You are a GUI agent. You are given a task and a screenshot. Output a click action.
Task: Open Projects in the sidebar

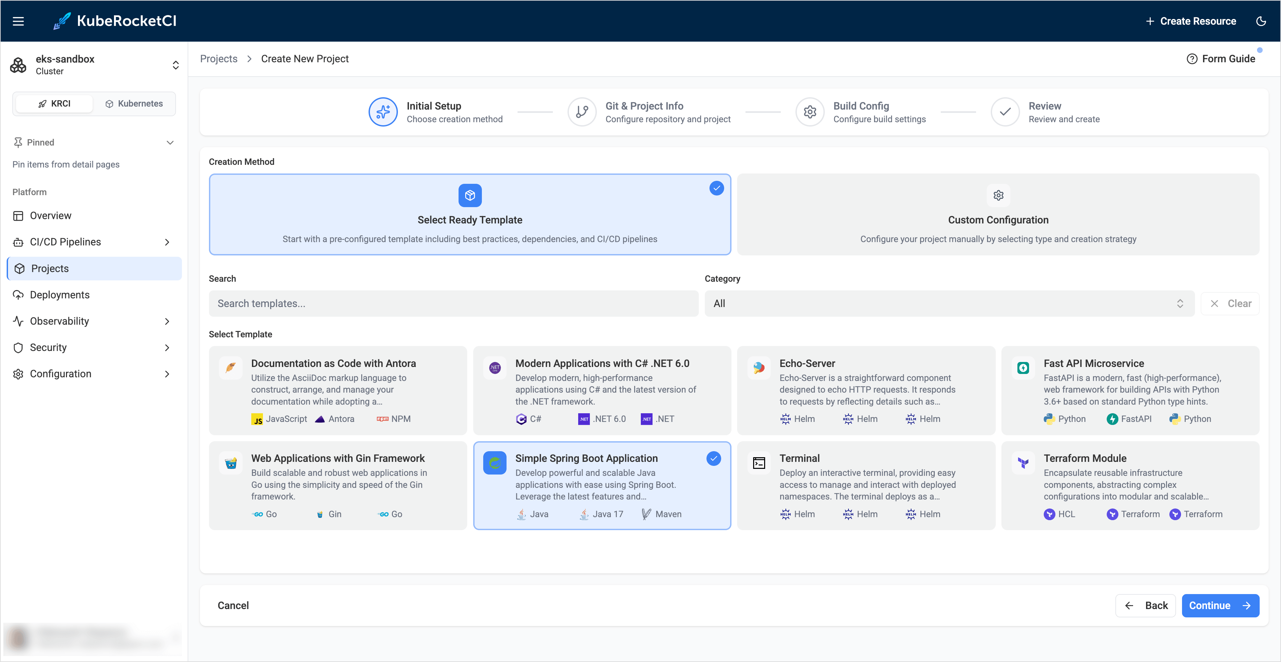95,268
